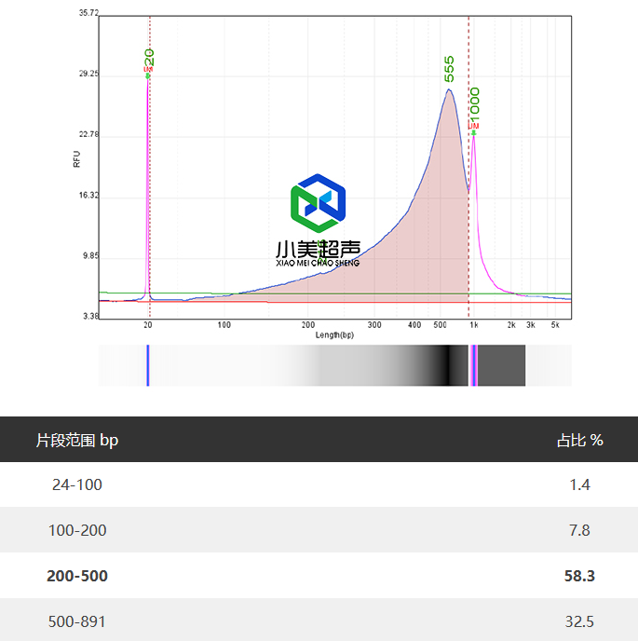Click the magenta band in gel strip
Image resolution: width=638 pixels, height=641 pixels.
point(473,365)
